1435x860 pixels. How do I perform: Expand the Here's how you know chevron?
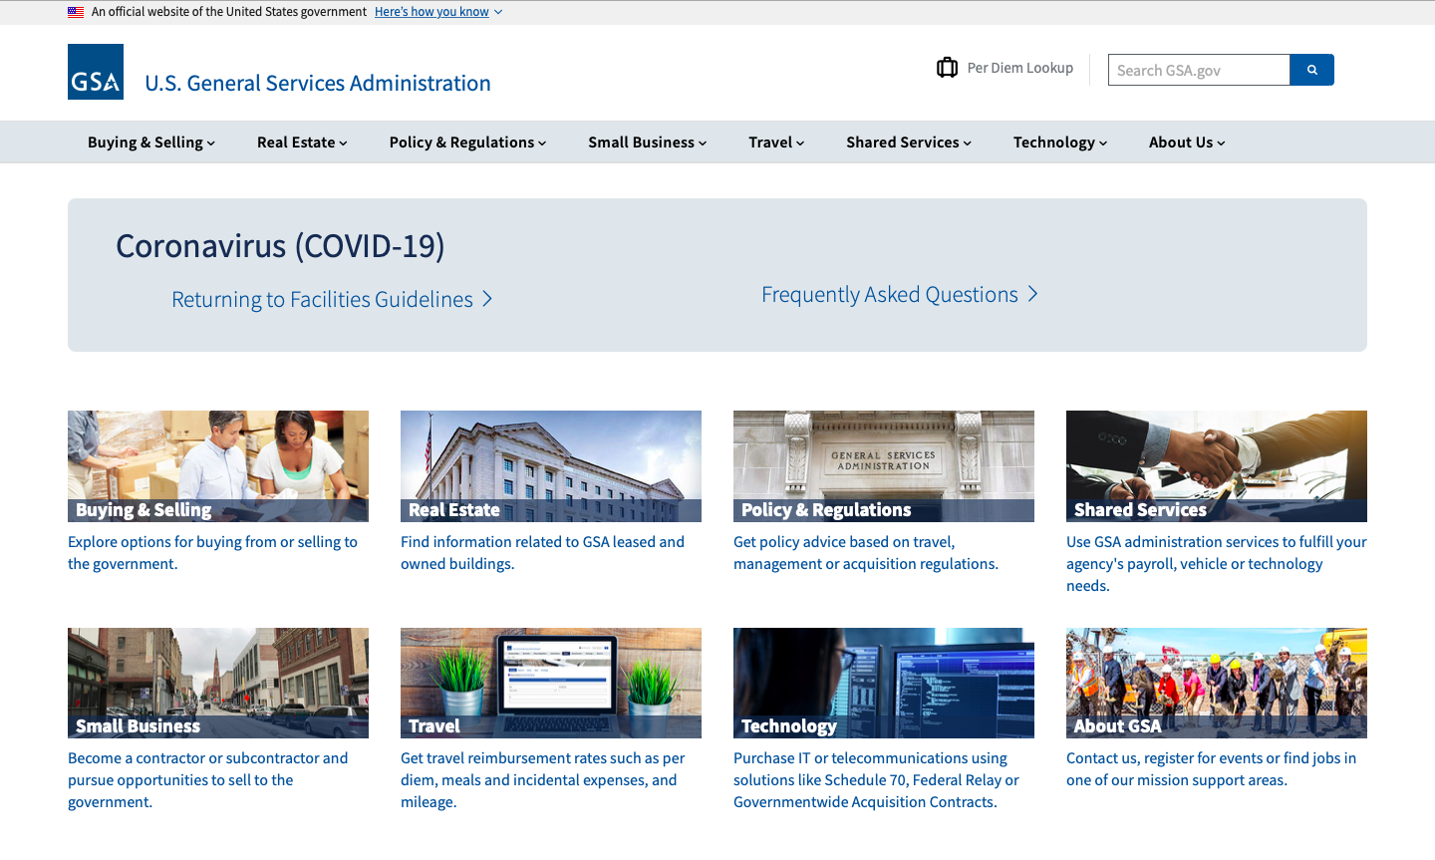click(498, 12)
